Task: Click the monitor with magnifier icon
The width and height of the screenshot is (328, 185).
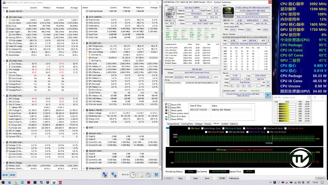Action: (105, 175)
